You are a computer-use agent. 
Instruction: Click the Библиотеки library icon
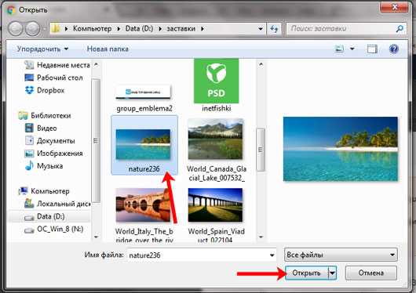23,116
